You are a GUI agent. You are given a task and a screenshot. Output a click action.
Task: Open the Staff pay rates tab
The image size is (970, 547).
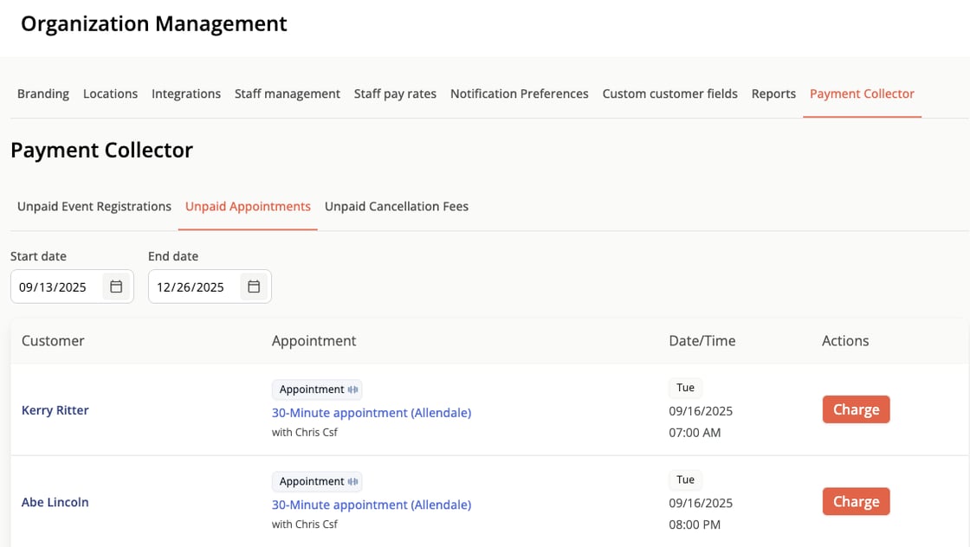395,93
